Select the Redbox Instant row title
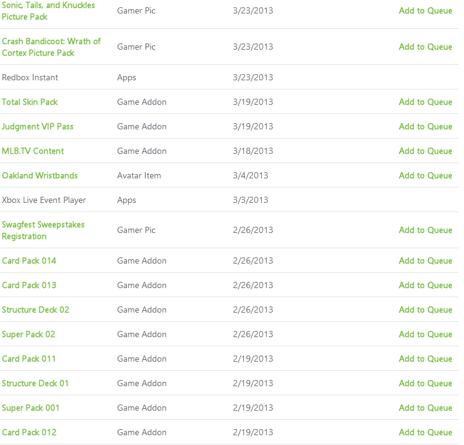Image resolution: width=464 pixels, height=445 pixels. 30,77
